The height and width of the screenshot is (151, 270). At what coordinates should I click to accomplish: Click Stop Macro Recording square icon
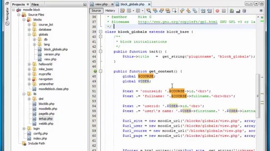tap(224, 11)
